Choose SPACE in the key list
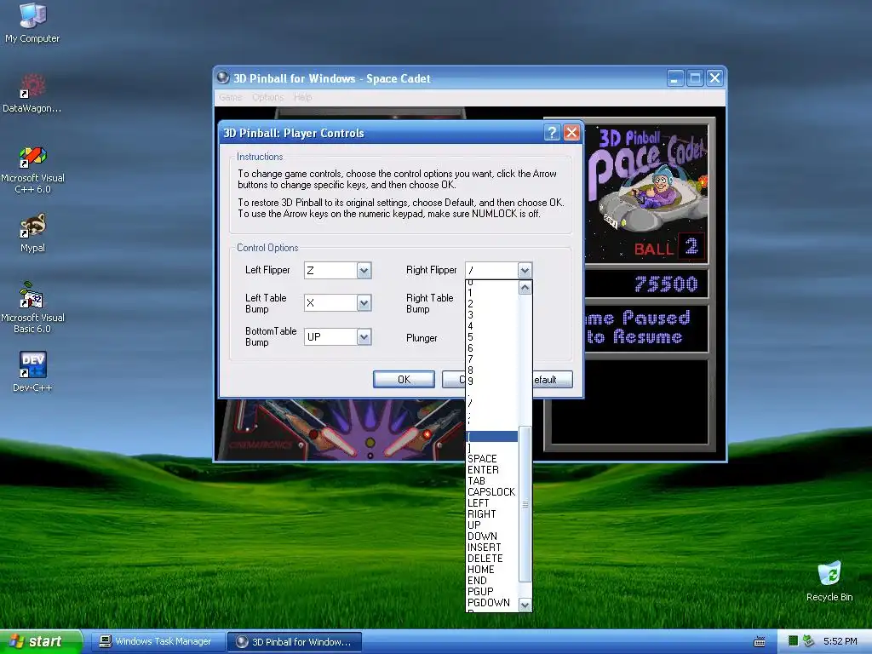The height and width of the screenshot is (654, 872). [491, 459]
